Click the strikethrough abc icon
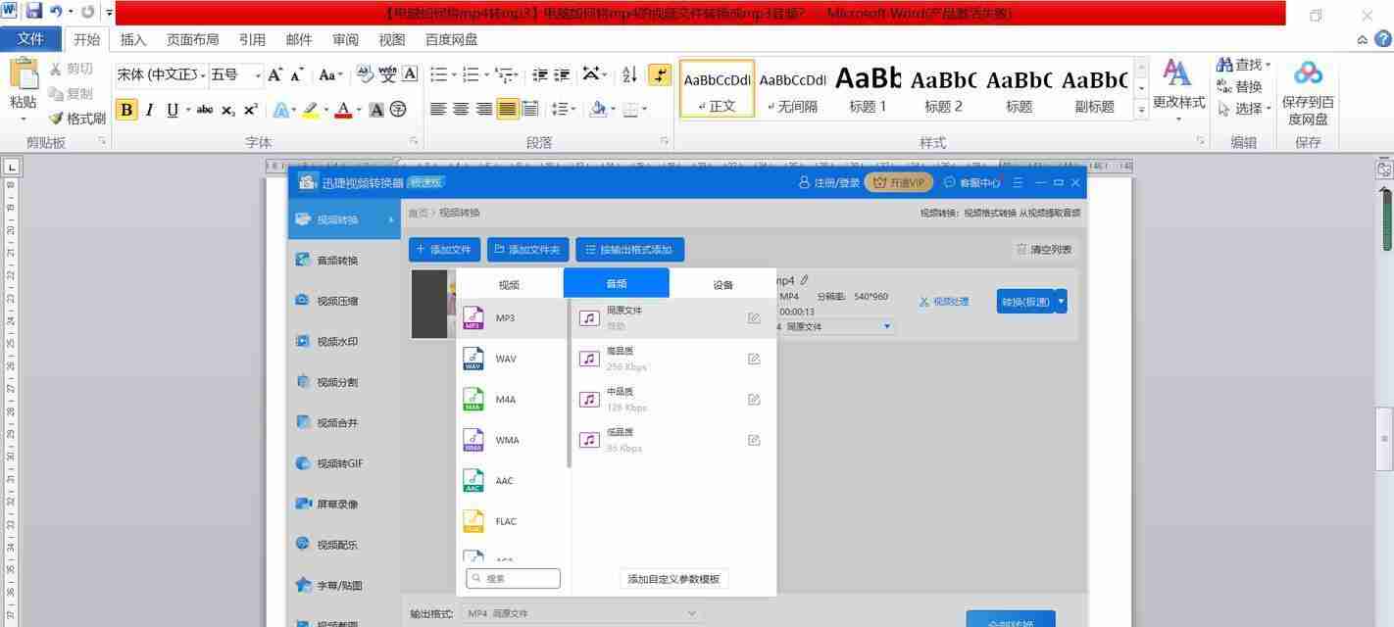This screenshot has height=627, width=1394. tap(204, 110)
